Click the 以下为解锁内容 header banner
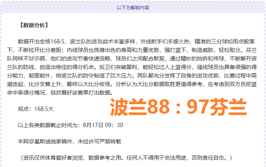This screenshot has width=266, height=167. pos(133,8)
